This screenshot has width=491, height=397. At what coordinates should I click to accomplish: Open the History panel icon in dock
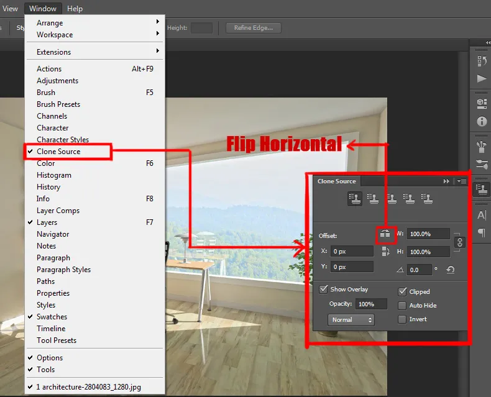pyautogui.click(x=482, y=61)
